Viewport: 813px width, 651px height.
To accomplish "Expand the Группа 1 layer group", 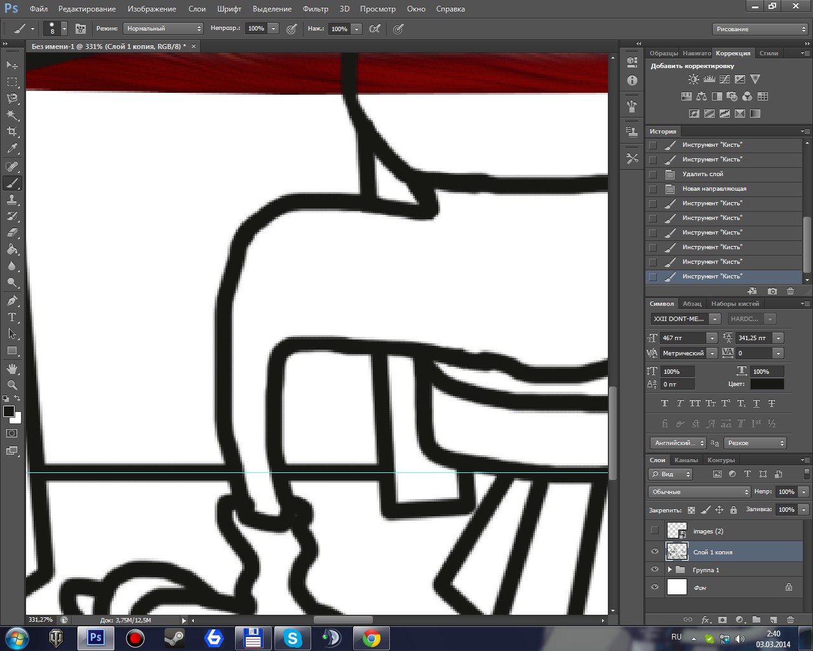I will click(x=669, y=570).
